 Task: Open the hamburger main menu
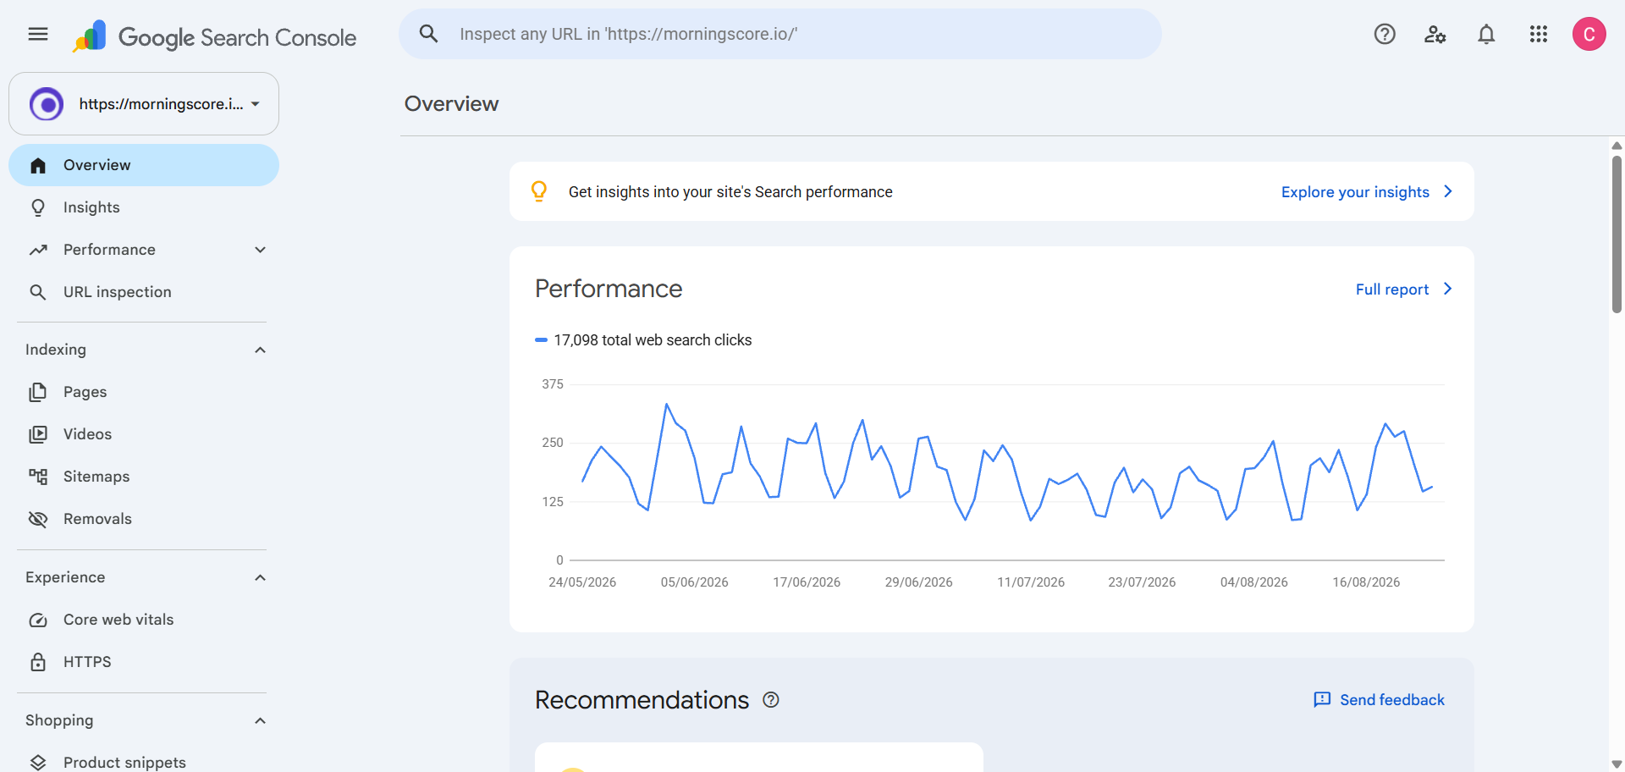tap(38, 34)
